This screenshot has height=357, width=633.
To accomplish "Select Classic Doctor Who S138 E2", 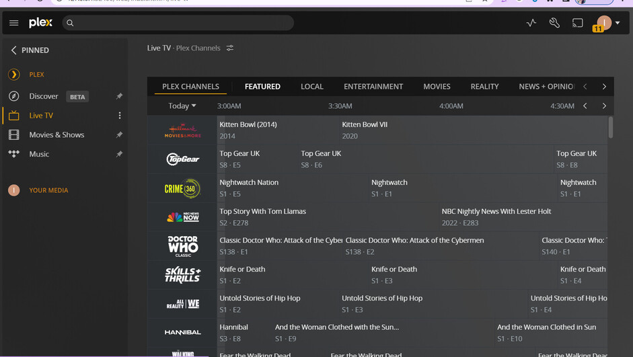I will tap(441, 246).
